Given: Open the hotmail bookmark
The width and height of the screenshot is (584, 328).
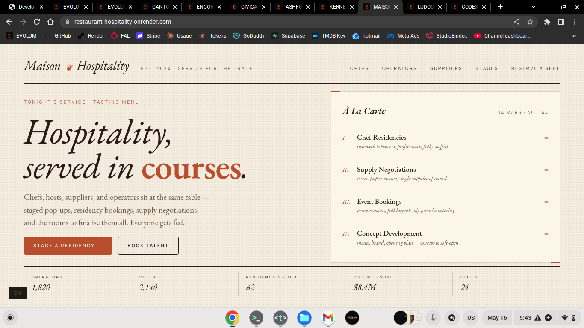Looking at the screenshot, I should click(366, 36).
